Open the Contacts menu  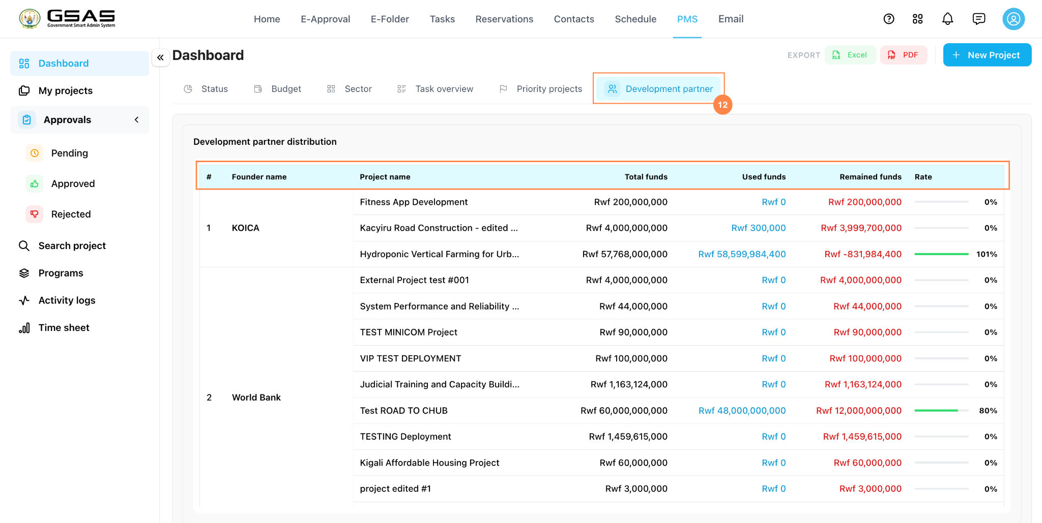(574, 19)
